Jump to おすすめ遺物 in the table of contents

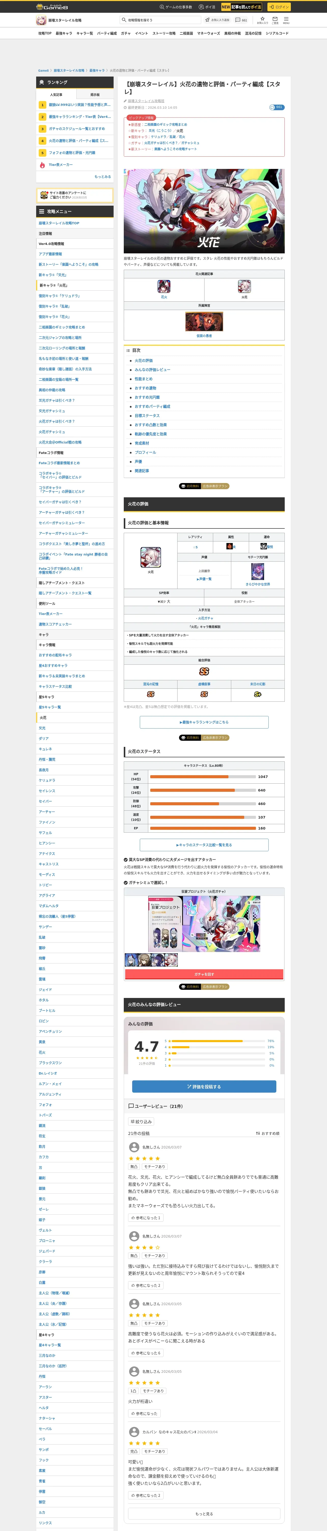click(145, 388)
